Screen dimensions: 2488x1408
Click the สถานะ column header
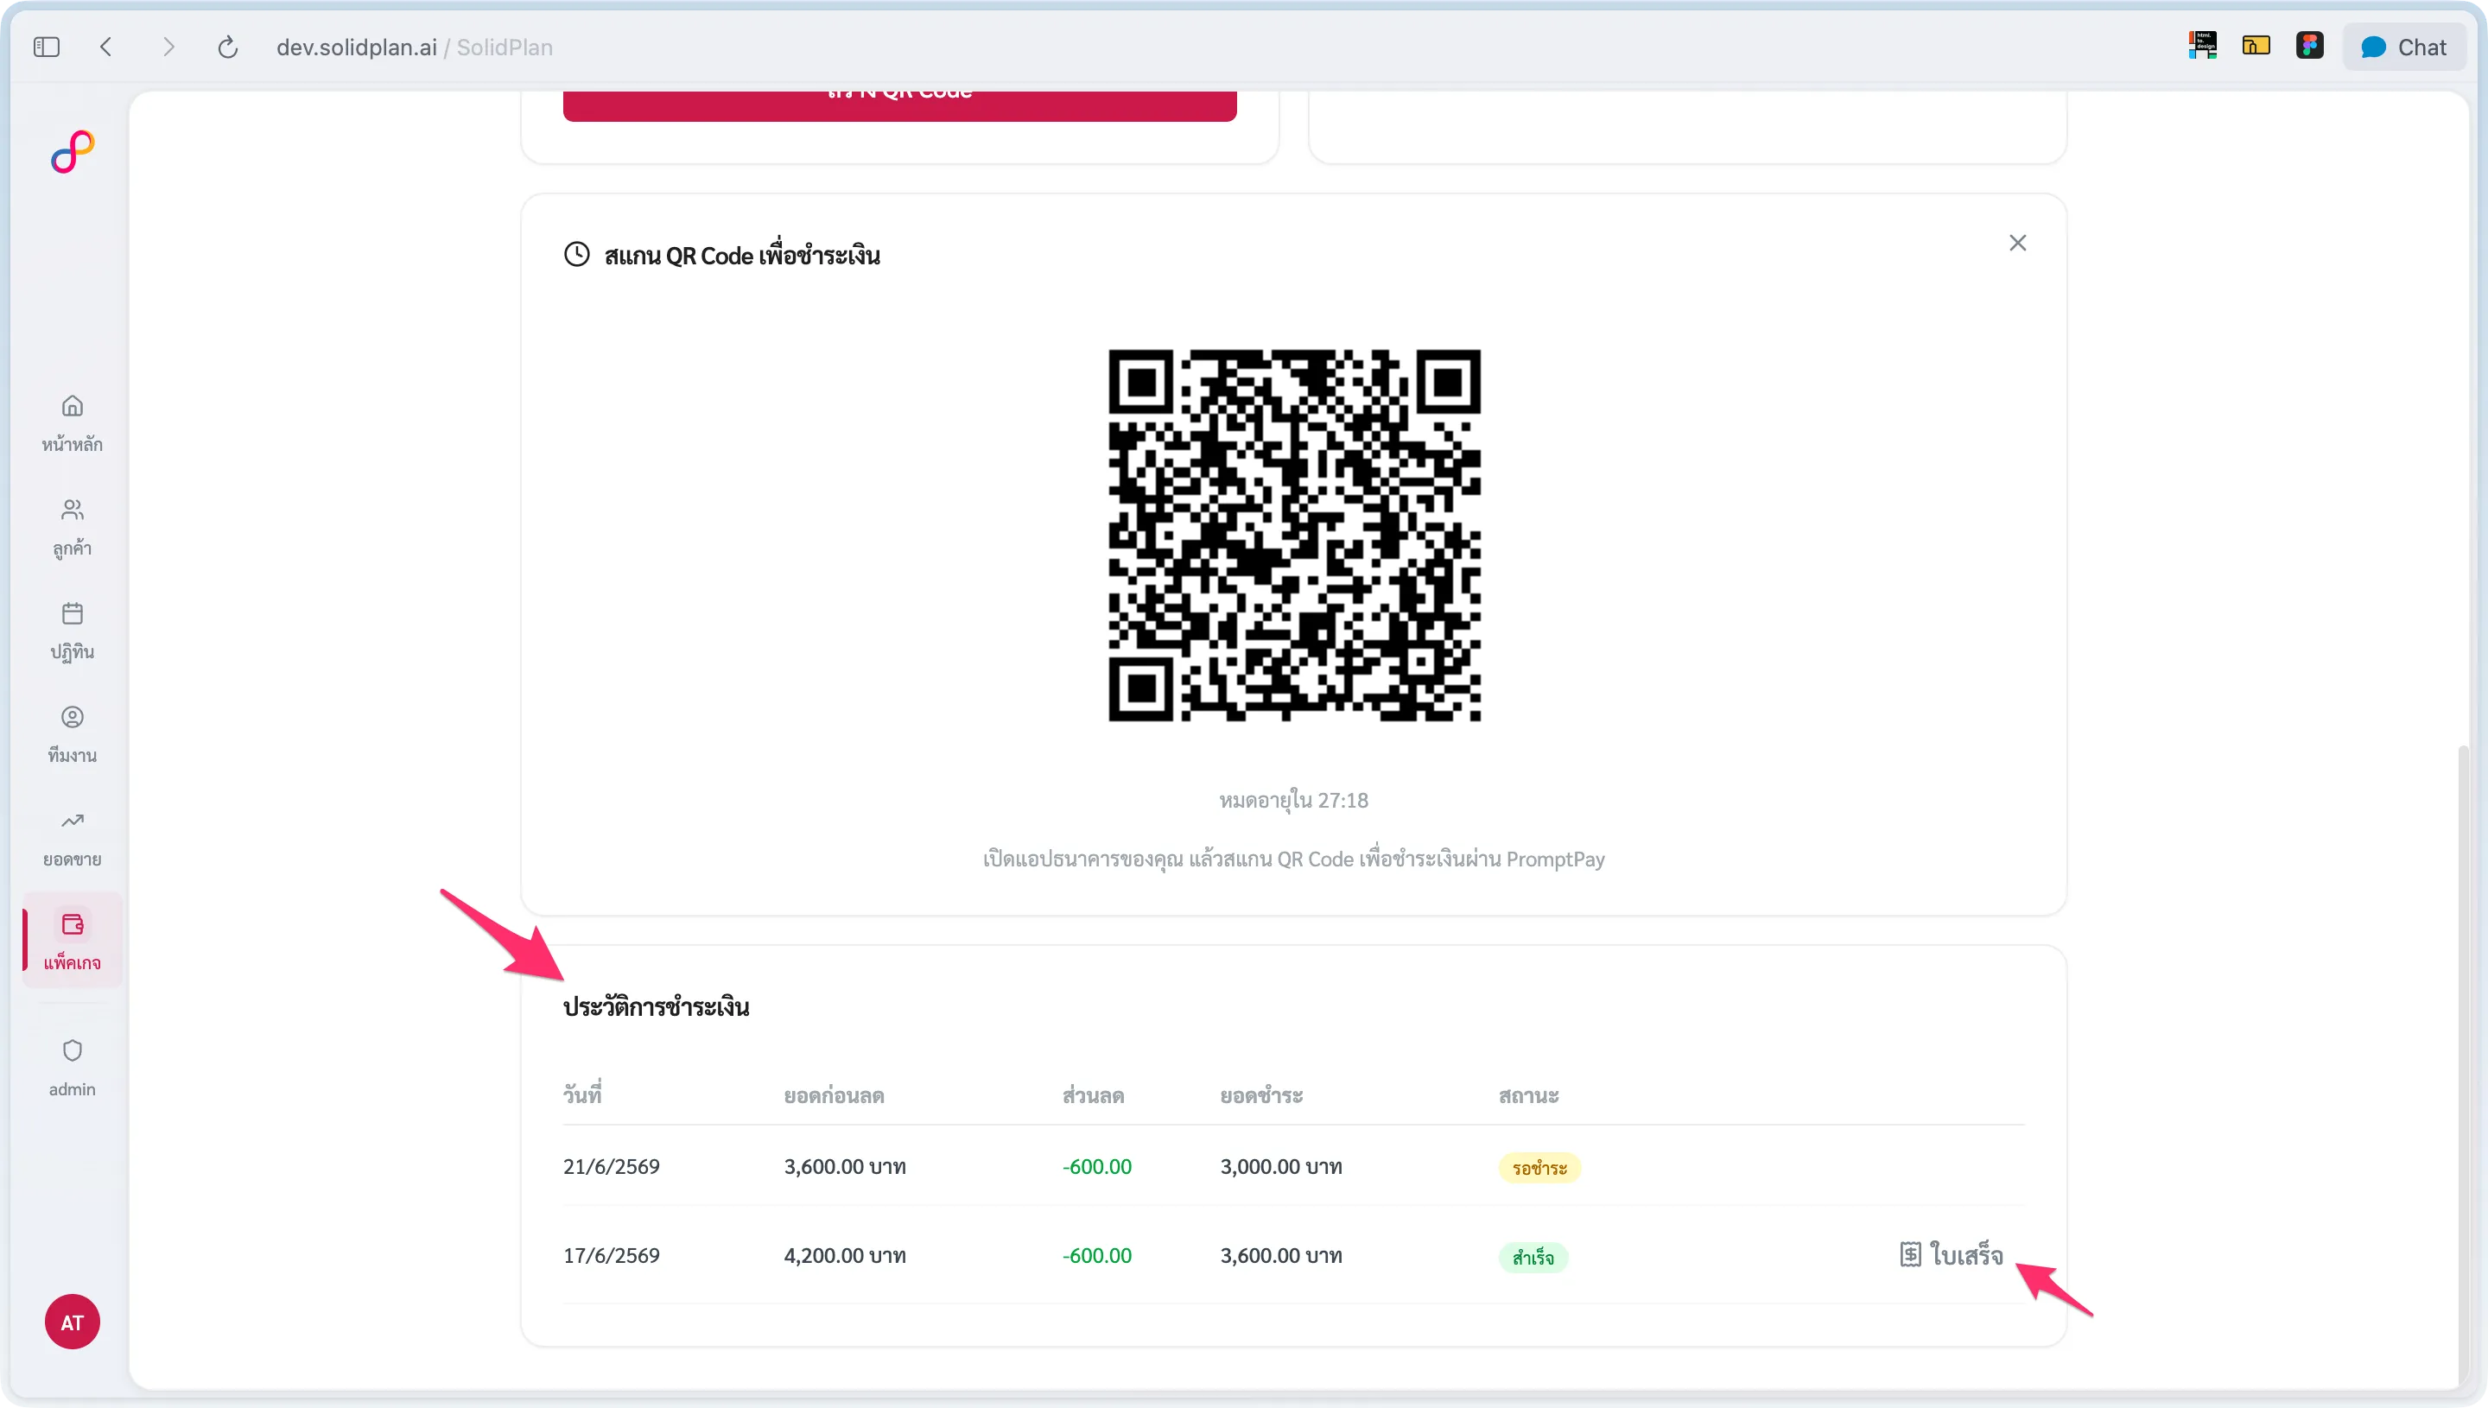click(1529, 1095)
